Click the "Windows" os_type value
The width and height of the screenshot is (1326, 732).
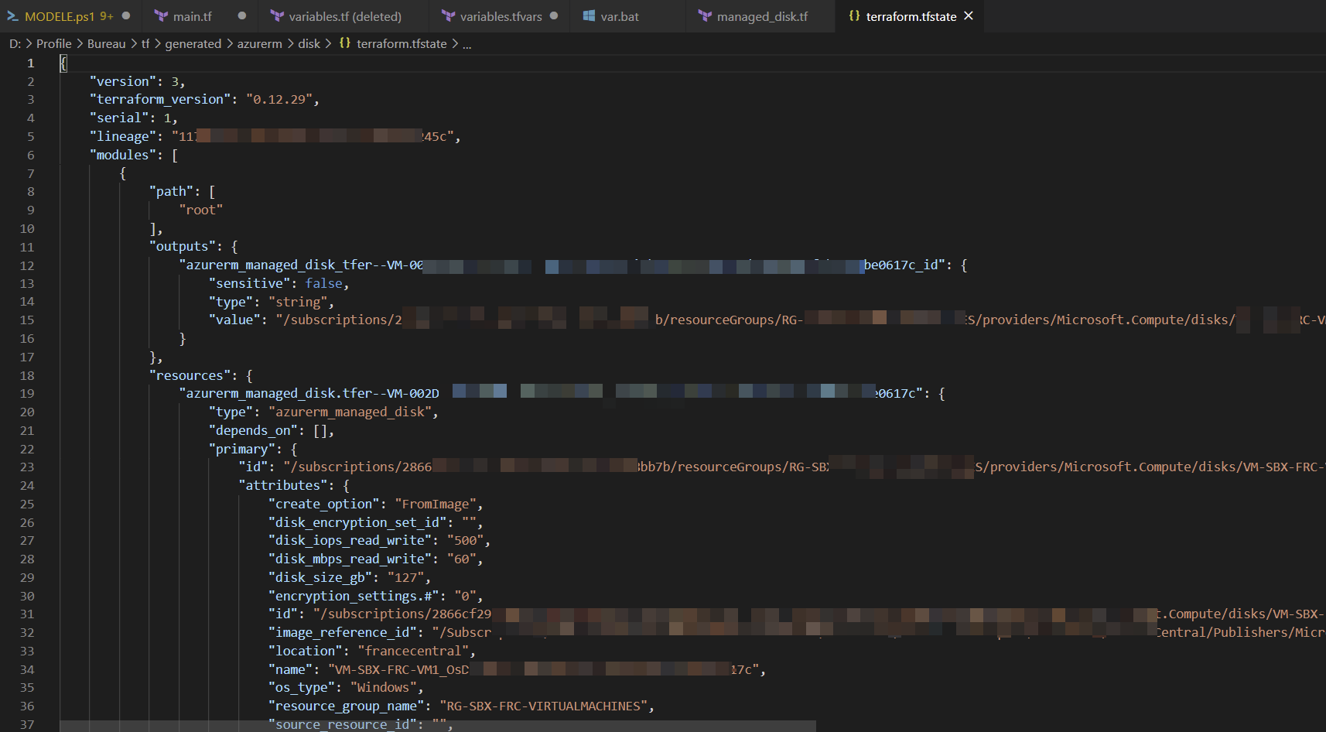click(384, 688)
